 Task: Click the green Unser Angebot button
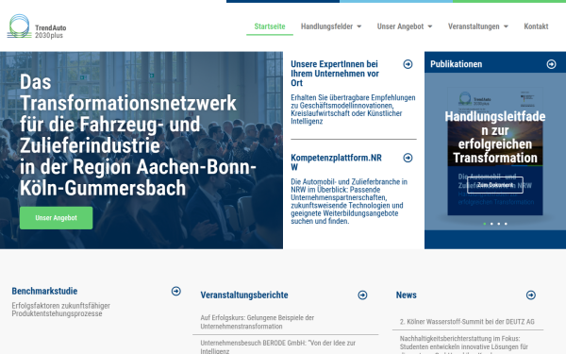[56, 218]
